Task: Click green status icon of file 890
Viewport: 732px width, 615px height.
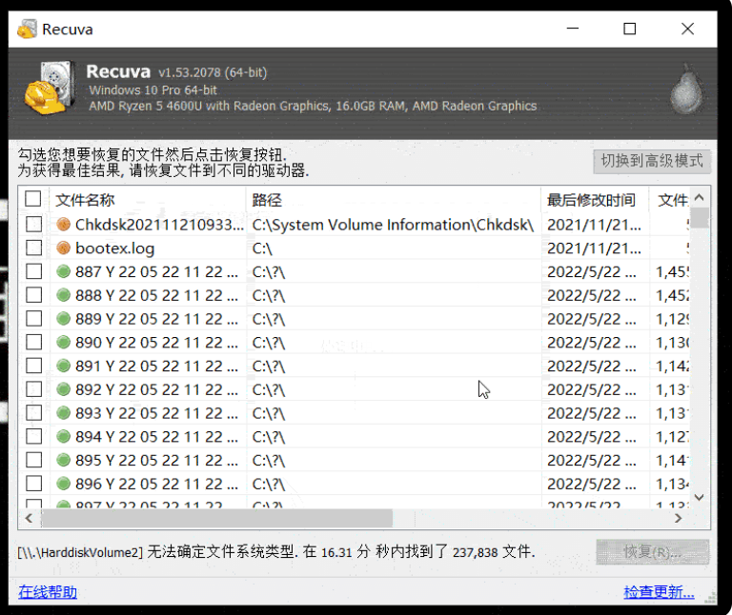Action: (64, 343)
